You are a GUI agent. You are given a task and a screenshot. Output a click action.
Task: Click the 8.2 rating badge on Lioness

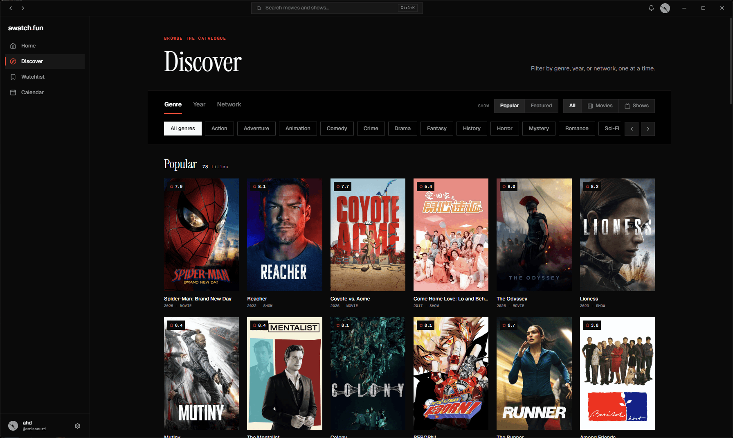592,186
